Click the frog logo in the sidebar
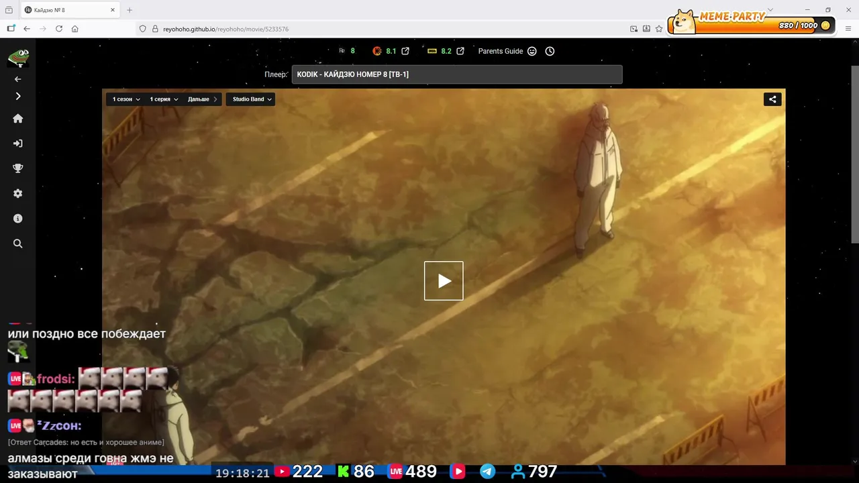859x483 pixels. [x=18, y=57]
